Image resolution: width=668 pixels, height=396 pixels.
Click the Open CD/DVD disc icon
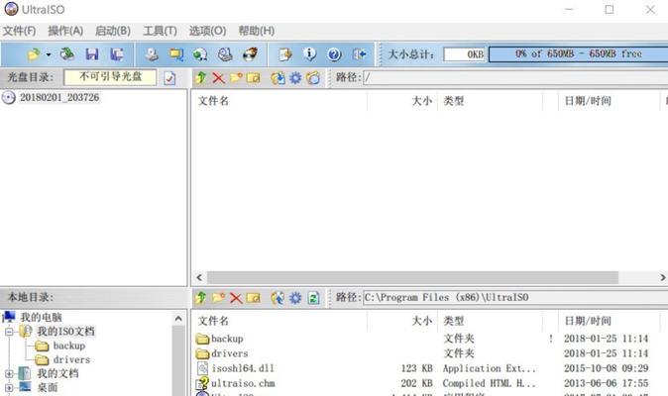tap(66, 54)
